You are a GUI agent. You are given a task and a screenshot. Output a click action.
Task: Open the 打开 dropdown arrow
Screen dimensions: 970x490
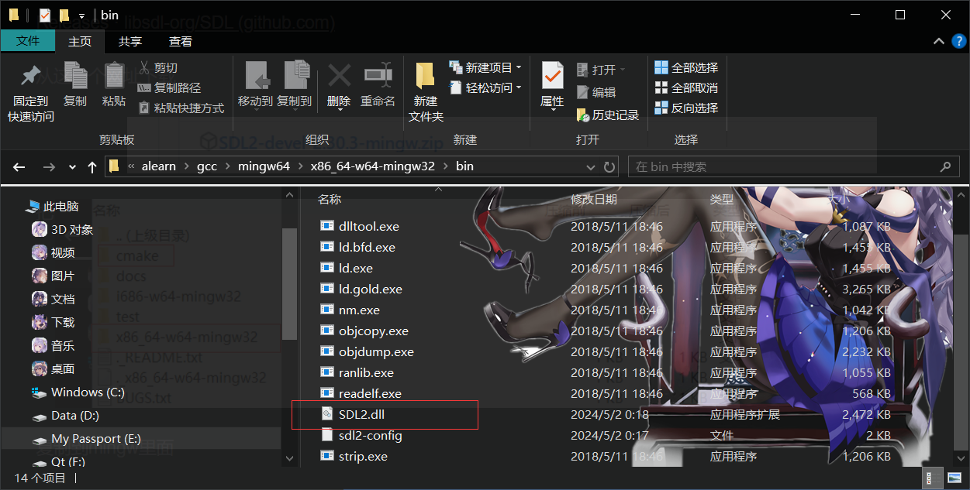[621, 70]
